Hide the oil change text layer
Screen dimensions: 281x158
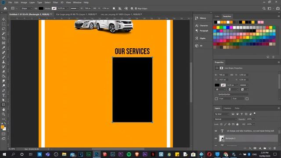point(216,131)
